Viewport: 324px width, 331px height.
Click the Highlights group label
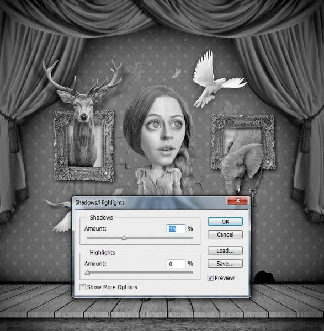coord(102,253)
